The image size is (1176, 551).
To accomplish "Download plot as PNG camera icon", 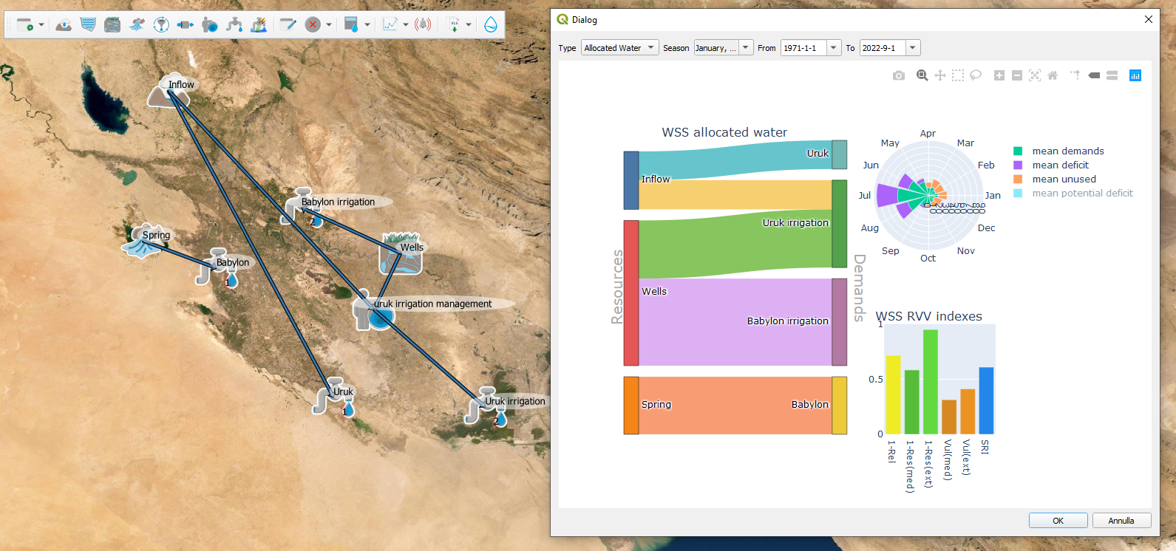I will [x=899, y=75].
